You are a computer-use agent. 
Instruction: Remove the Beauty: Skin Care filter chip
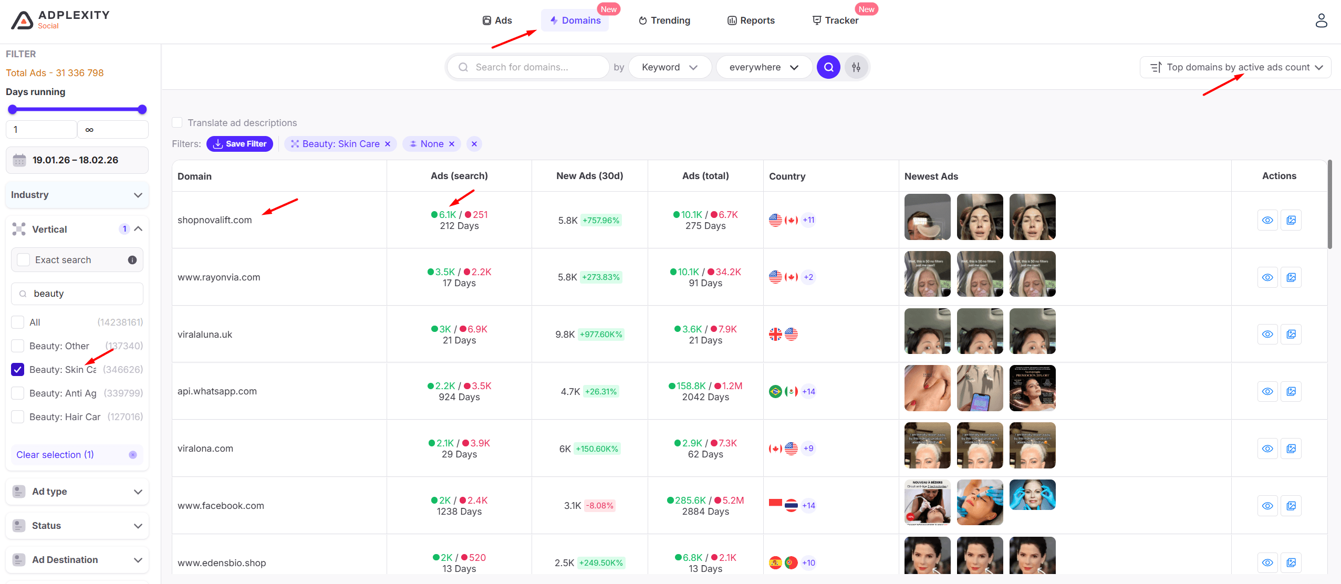[x=388, y=144]
